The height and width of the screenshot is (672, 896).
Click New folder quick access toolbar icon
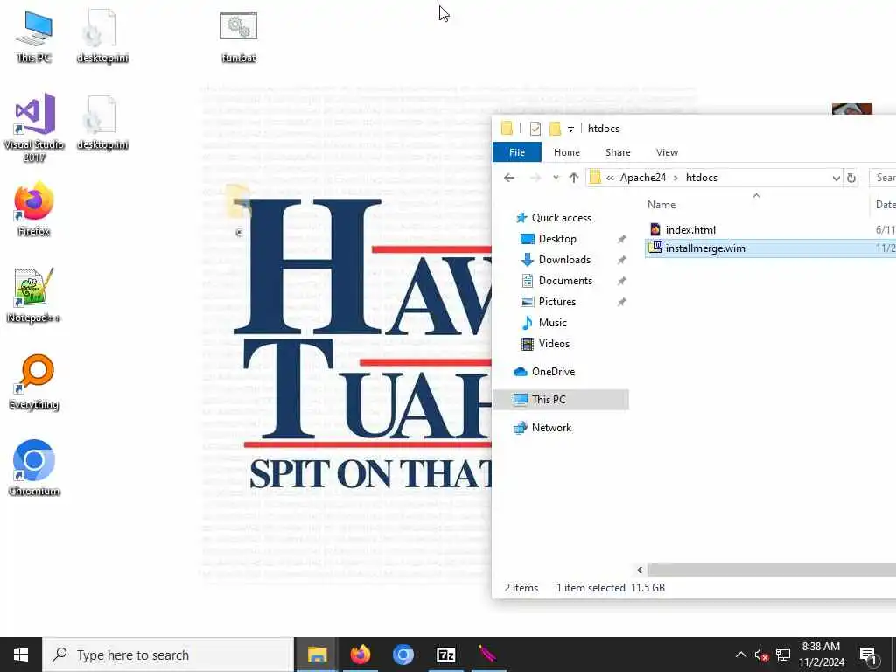pyautogui.click(x=555, y=129)
